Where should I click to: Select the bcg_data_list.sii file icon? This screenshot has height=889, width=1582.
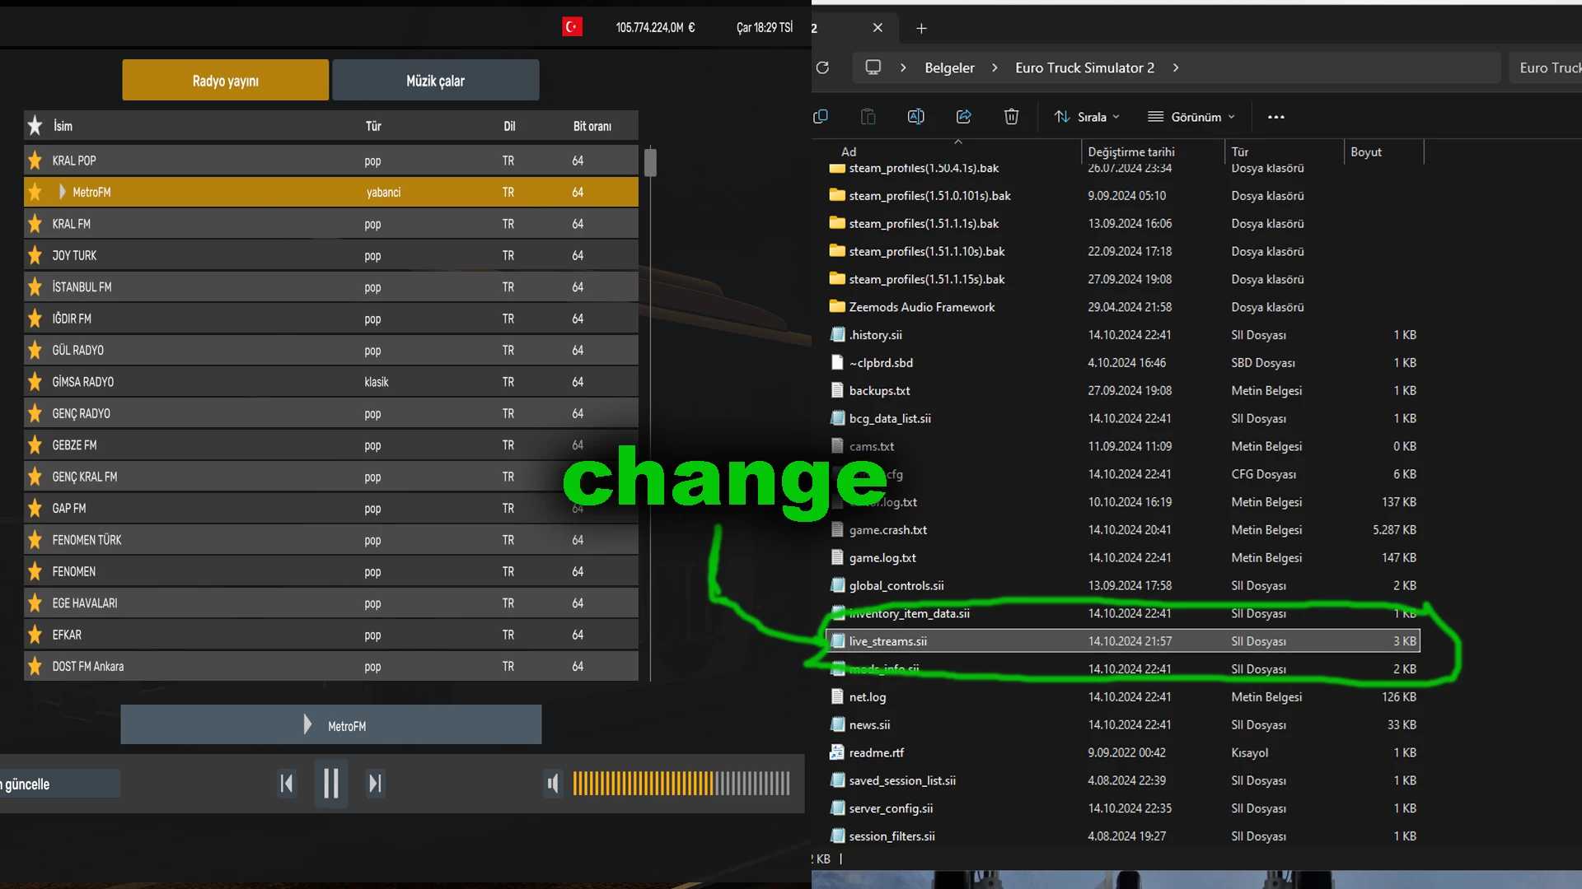click(x=837, y=419)
